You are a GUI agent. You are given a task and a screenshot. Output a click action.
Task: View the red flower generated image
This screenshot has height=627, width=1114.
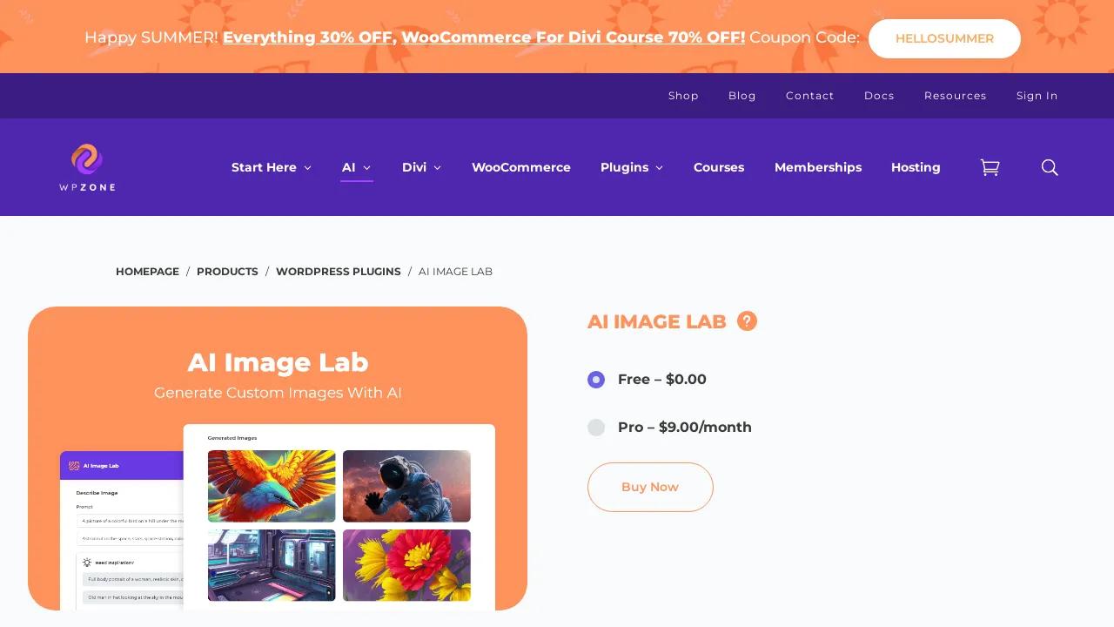(406, 565)
